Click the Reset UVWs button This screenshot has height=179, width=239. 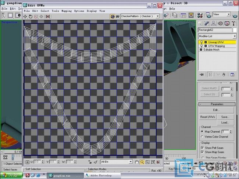[x=208, y=117]
